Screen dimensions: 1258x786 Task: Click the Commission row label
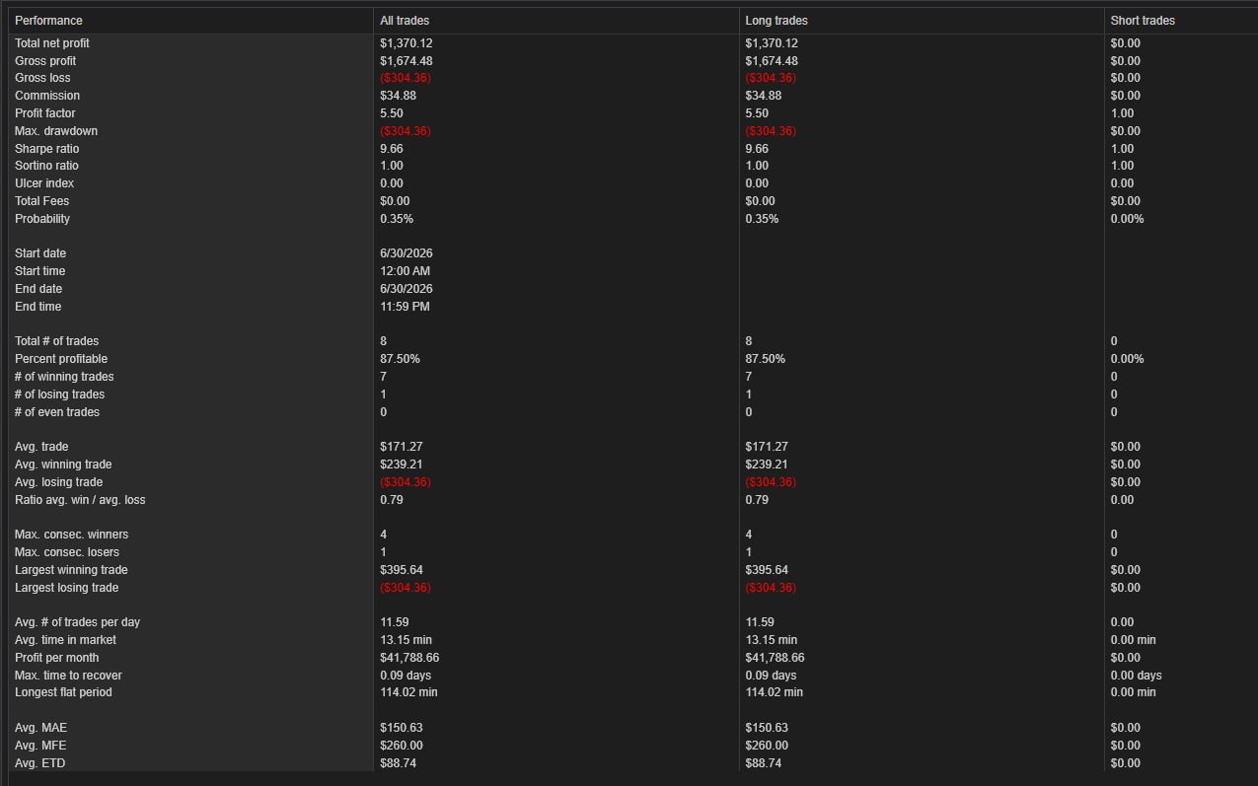pyautogui.click(x=47, y=96)
